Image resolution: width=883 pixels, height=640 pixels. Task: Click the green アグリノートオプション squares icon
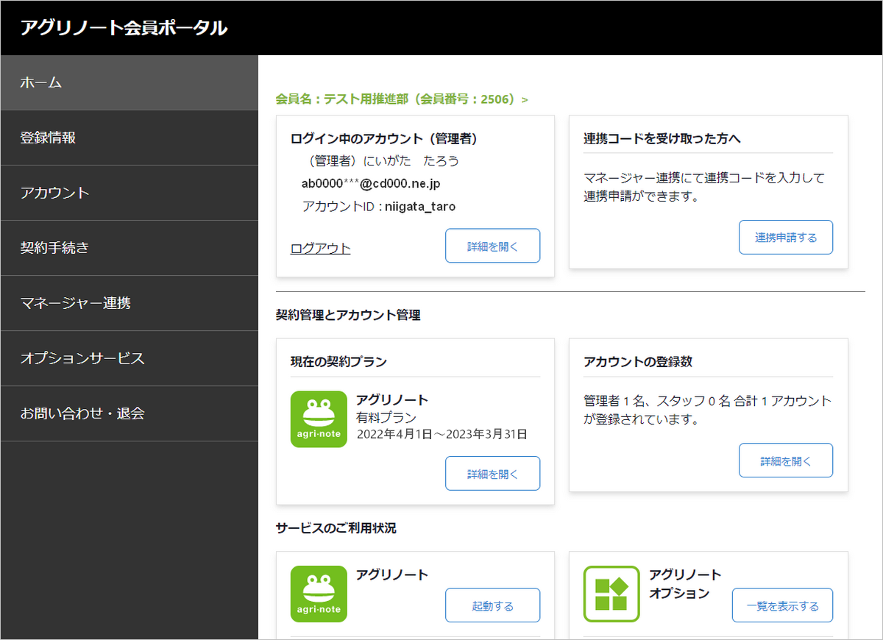tap(611, 594)
